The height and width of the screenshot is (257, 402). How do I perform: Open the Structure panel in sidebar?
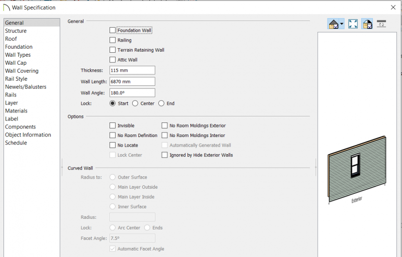coord(16,31)
